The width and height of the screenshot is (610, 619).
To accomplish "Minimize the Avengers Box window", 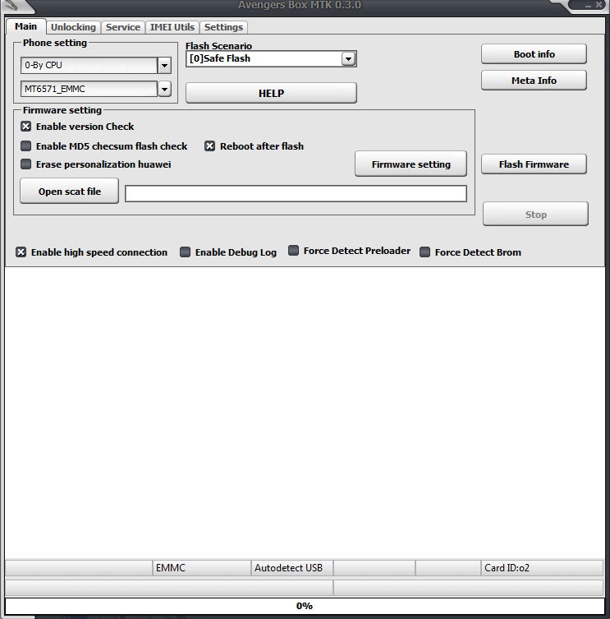I will coord(588,5).
